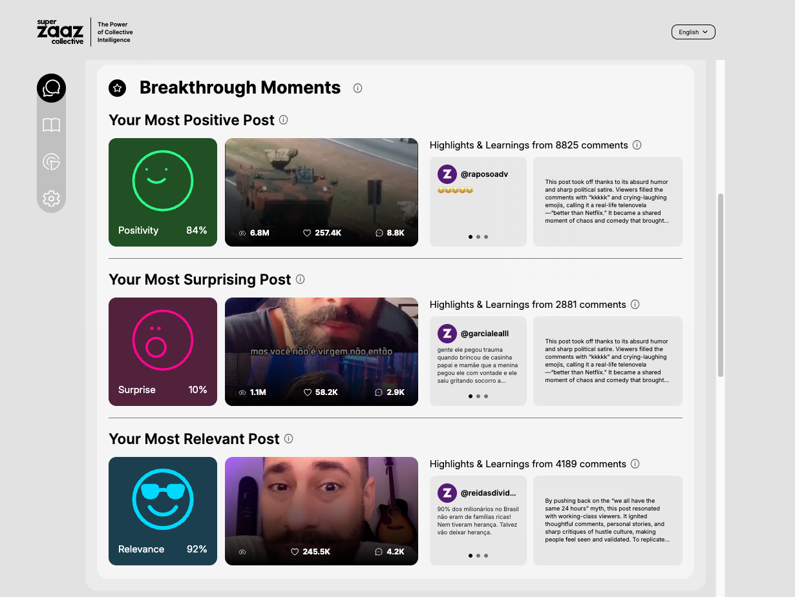The height and width of the screenshot is (597, 795).
Task: Click the @garcialealll username
Action: coord(484,334)
